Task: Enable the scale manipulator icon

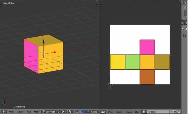Action: [x=88, y=112]
